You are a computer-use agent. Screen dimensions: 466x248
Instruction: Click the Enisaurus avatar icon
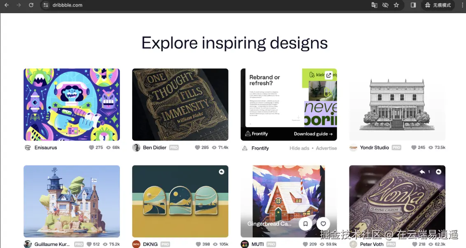tap(28, 147)
